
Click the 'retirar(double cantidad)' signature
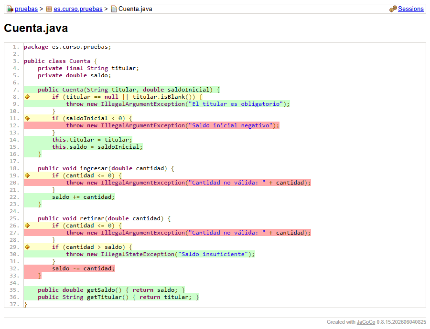coord(104,218)
